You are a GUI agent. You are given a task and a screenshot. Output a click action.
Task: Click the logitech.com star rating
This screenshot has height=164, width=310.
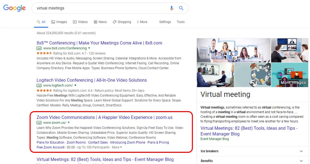(44, 90)
